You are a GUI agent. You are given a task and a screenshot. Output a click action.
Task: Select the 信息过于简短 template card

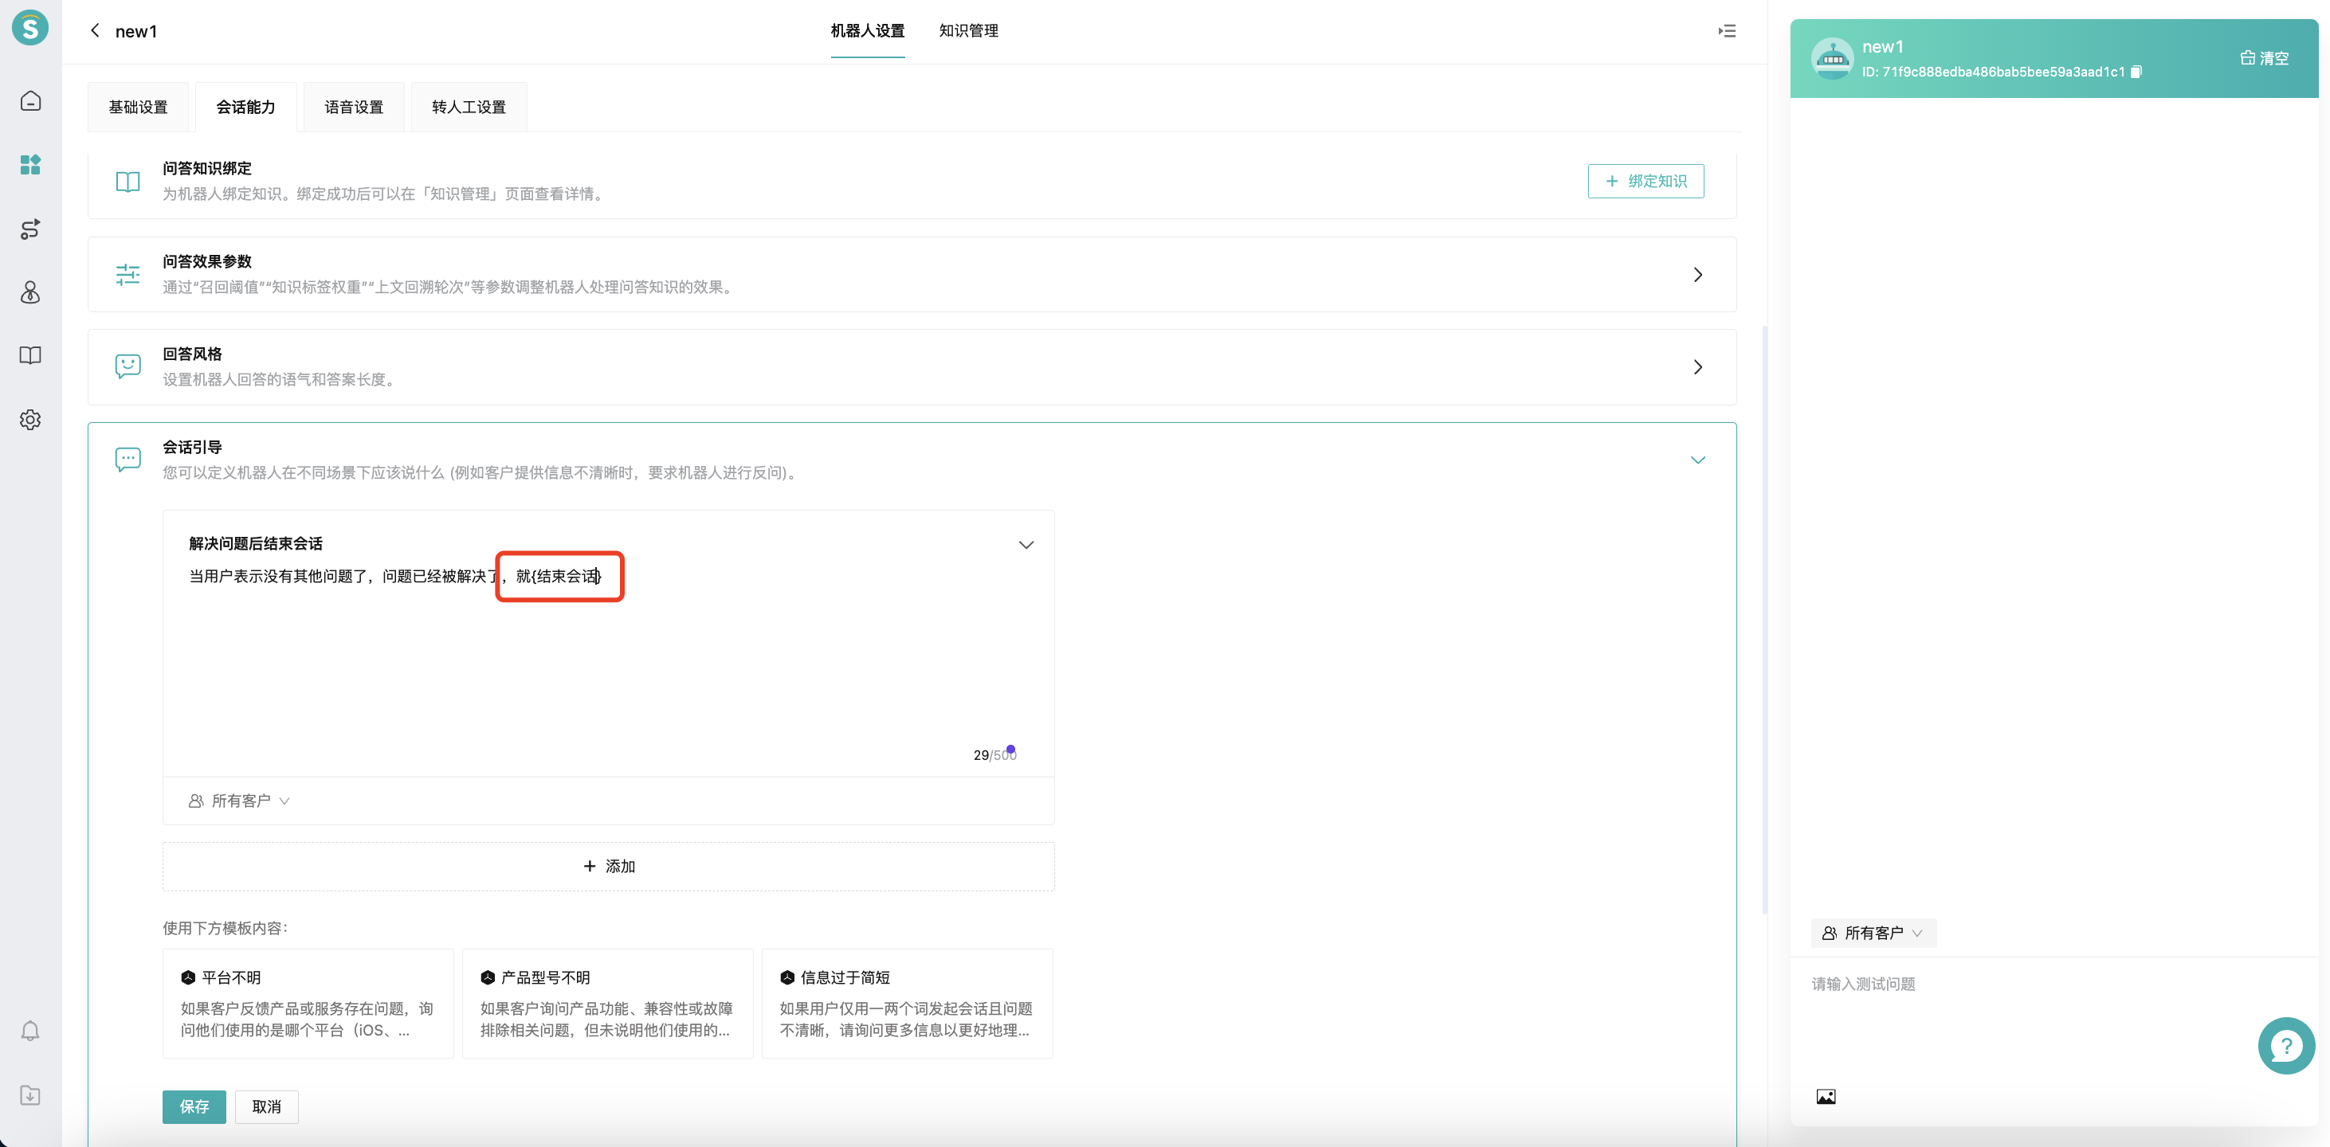point(906,1004)
